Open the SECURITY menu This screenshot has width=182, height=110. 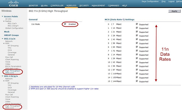(x=84, y=5)
